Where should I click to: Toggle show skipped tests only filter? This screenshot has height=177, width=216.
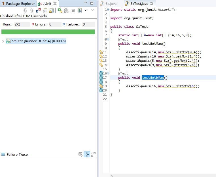[x=45, y=10]
